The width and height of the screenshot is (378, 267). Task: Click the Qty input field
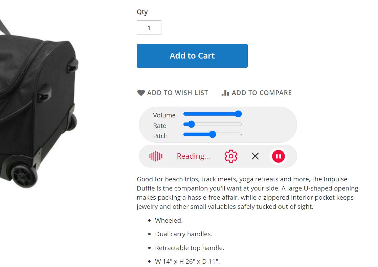click(x=149, y=28)
